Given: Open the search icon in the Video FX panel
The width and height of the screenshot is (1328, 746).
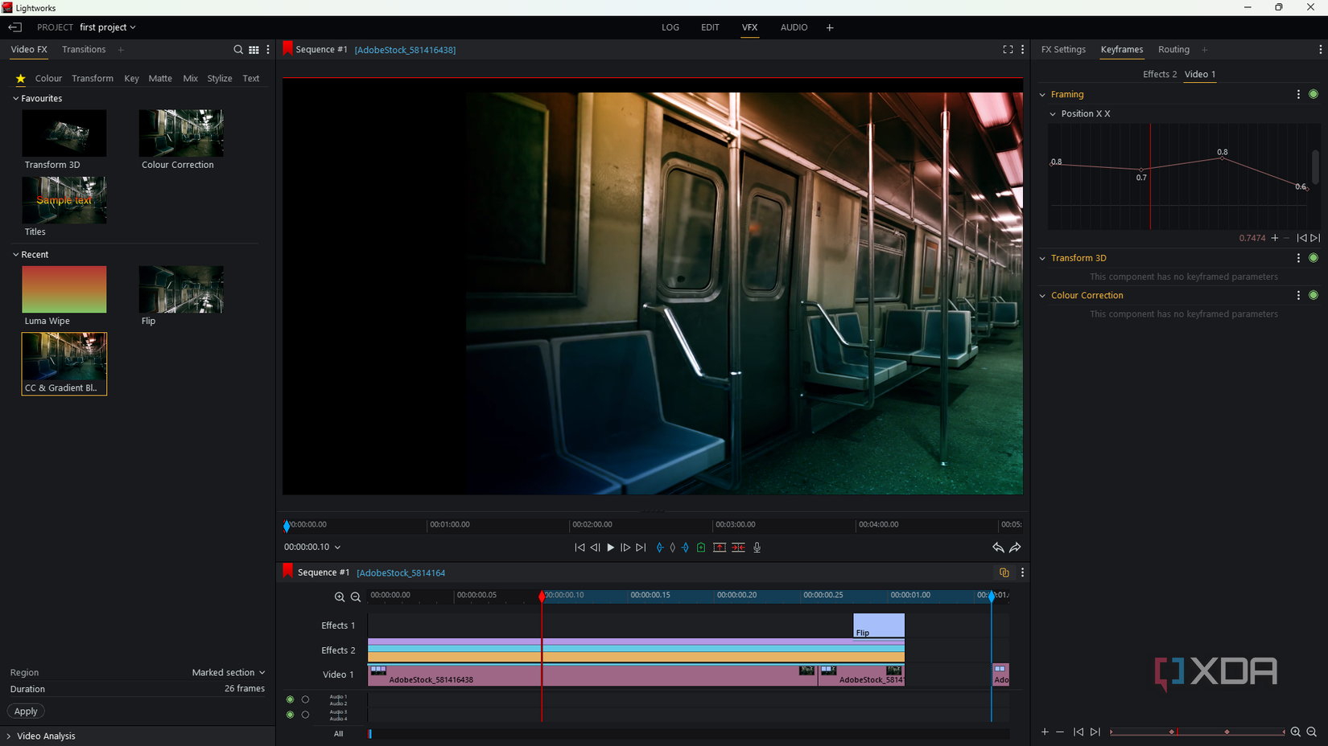Looking at the screenshot, I should click(x=238, y=50).
